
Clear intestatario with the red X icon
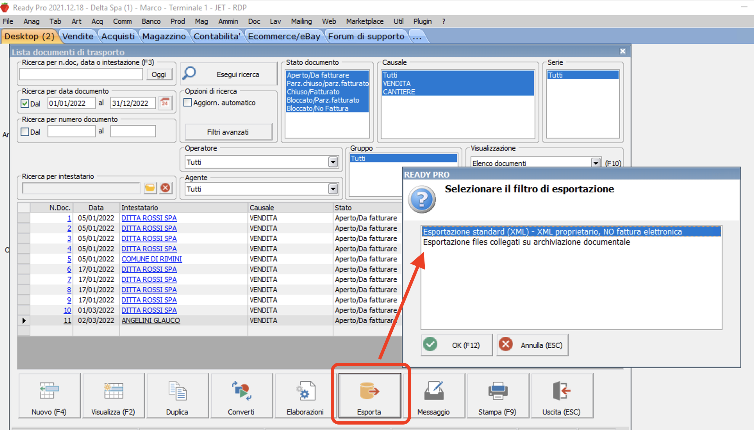[165, 188]
